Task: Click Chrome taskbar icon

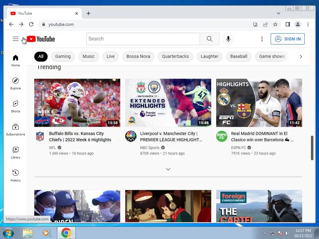Action: pyautogui.click(x=66, y=233)
